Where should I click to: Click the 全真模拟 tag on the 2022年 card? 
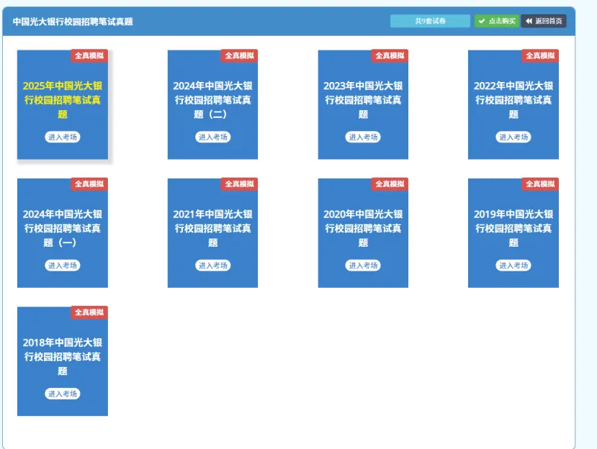tap(540, 55)
